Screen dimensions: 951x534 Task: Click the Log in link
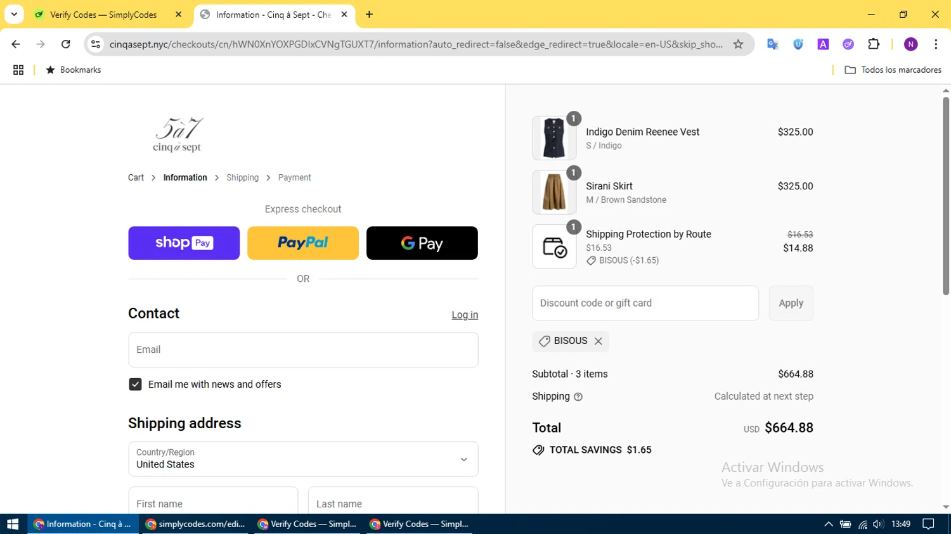(465, 315)
